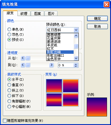Image resolution: width=111 pixels, height=125 pixels.
Task: Select 彩虹出岫II preset
Action: pos(60,55)
